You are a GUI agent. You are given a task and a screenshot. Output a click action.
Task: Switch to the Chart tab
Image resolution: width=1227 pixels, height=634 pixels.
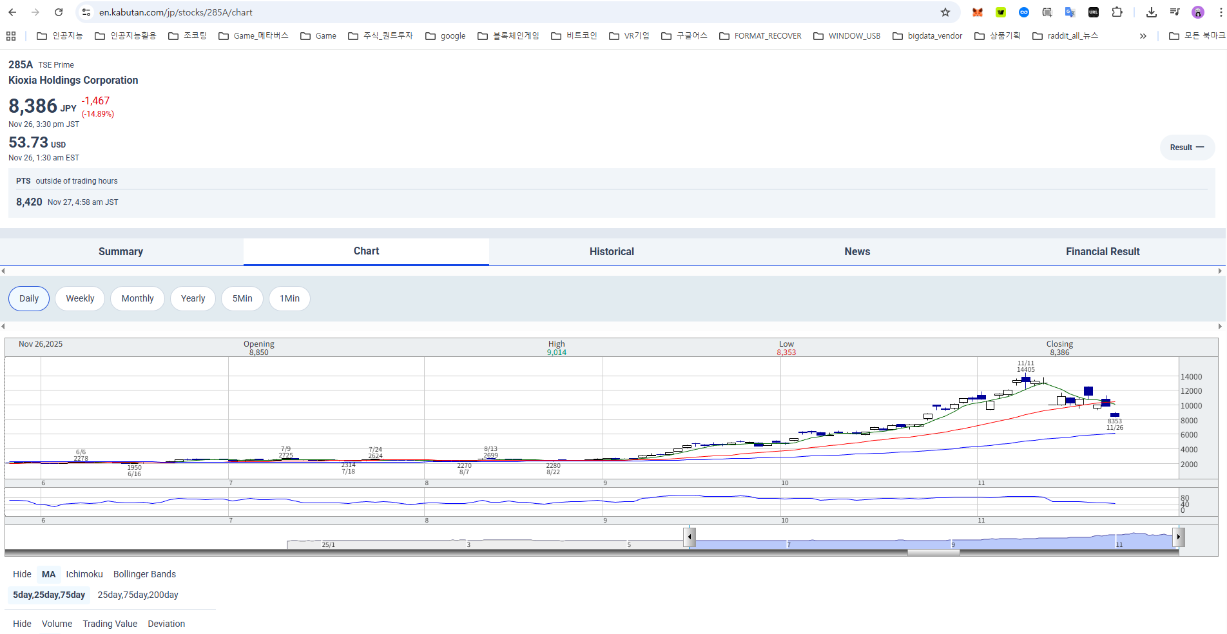[x=366, y=251]
